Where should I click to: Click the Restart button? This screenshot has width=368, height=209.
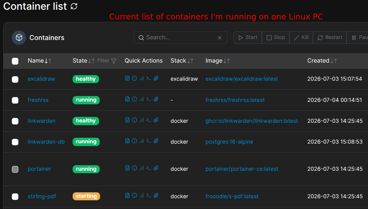coord(330,38)
